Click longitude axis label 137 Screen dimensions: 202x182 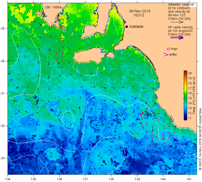click(x=85, y=179)
